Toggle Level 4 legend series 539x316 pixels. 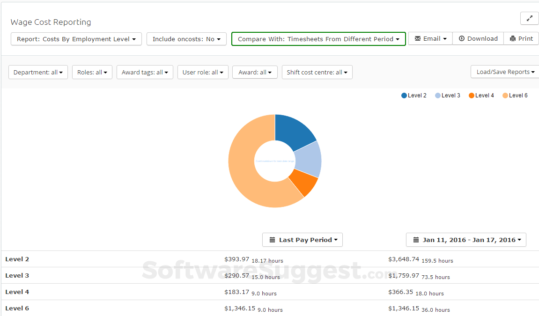point(481,96)
